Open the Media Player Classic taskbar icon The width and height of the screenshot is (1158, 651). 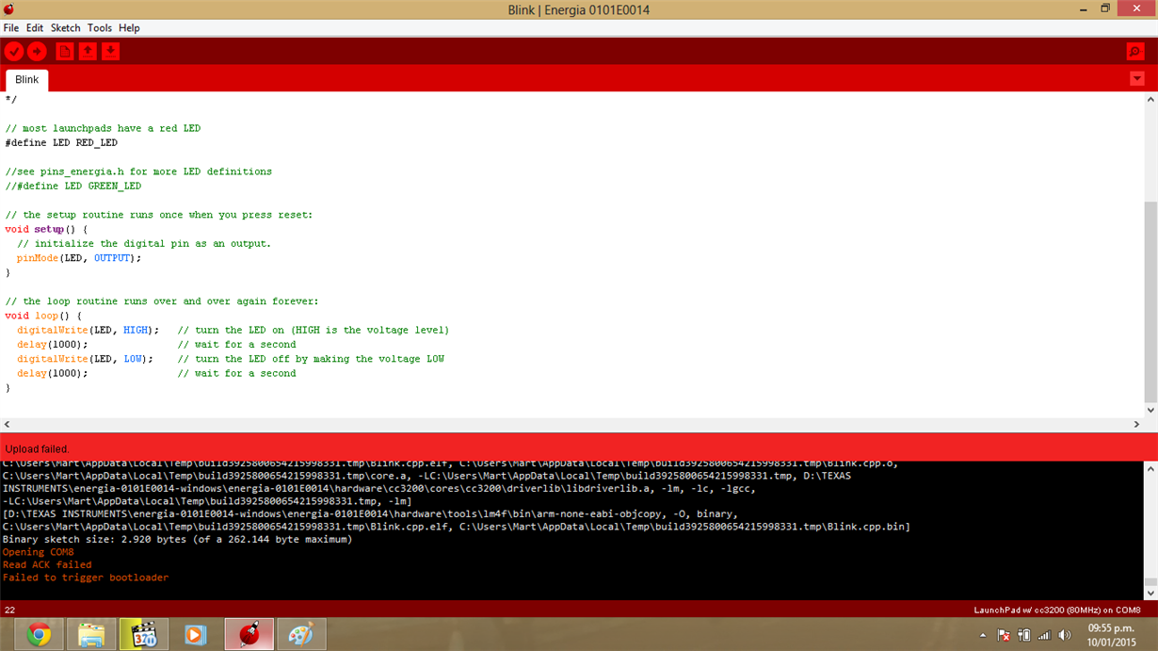pos(144,634)
